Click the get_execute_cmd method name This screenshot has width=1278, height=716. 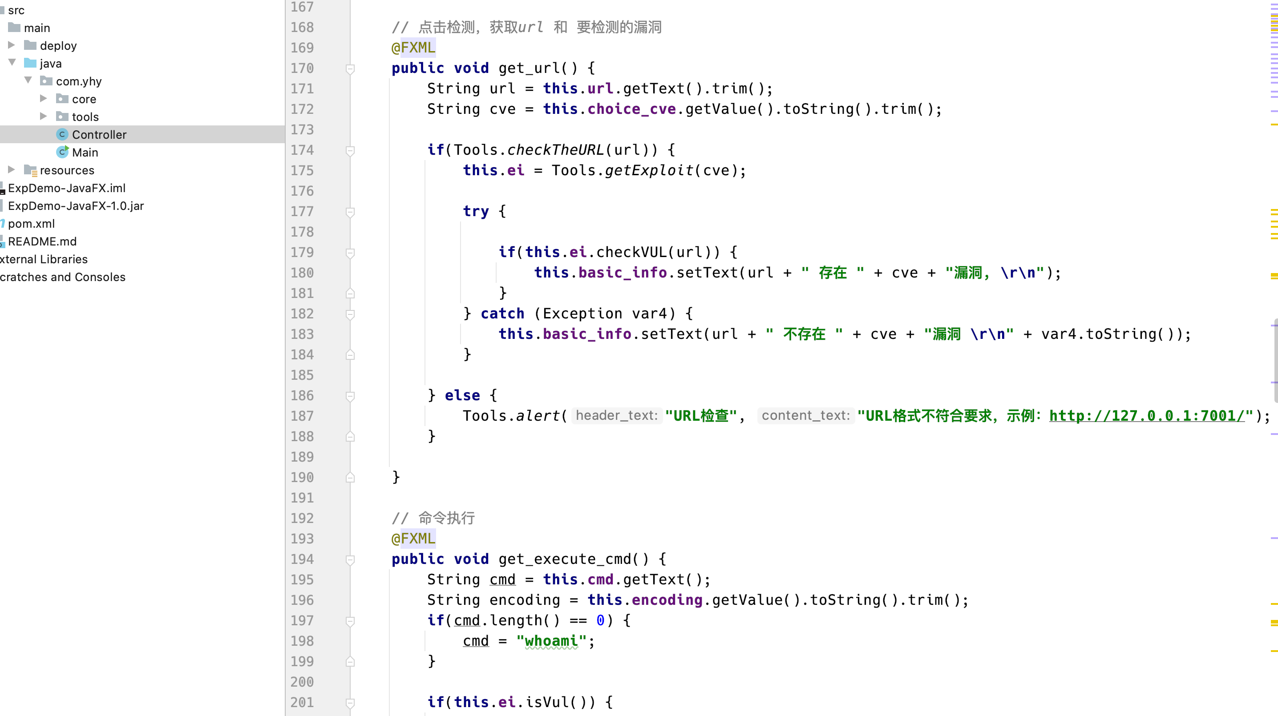[565, 559]
